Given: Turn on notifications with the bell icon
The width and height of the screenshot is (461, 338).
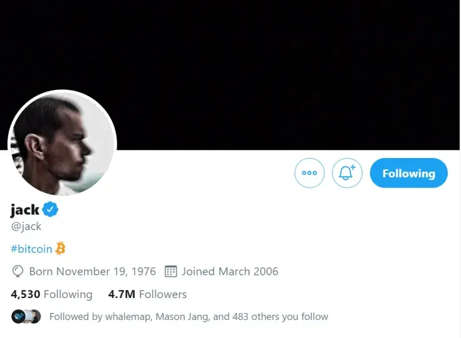Looking at the screenshot, I should coord(346,173).
